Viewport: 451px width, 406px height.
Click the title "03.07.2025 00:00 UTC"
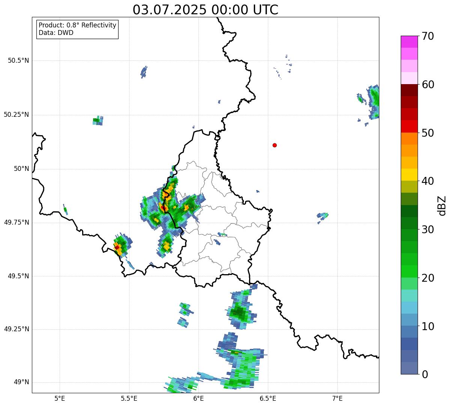(x=205, y=10)
